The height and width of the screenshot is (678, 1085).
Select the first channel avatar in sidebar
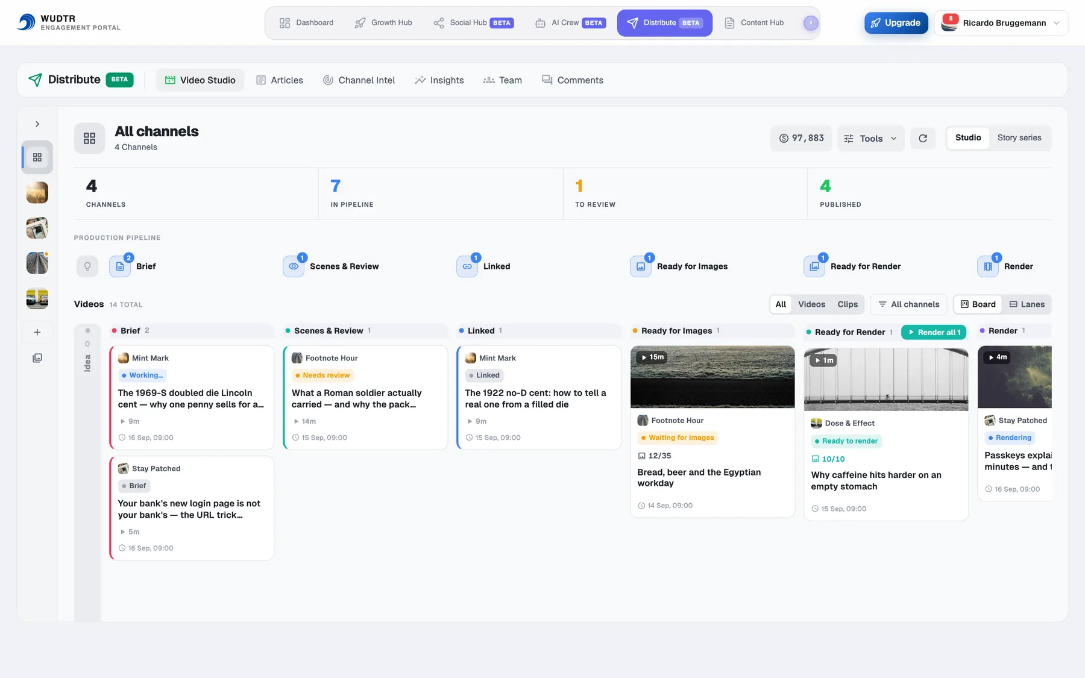(x=37, y=193)
